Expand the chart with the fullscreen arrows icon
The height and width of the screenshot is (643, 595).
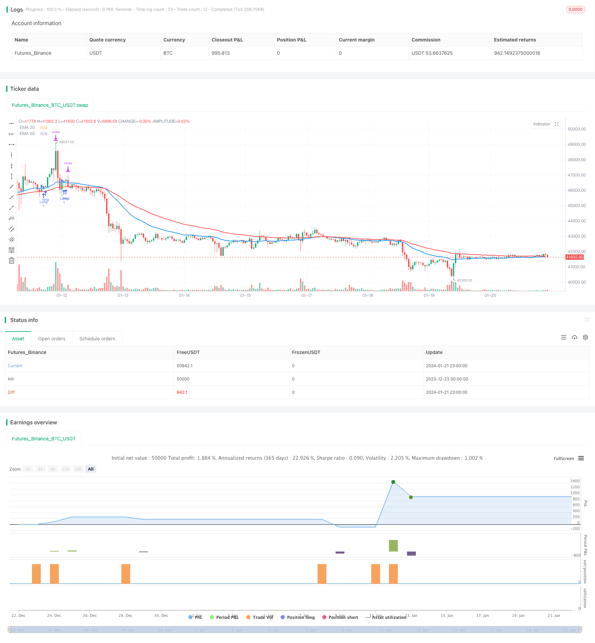click(x=556, y=124)
